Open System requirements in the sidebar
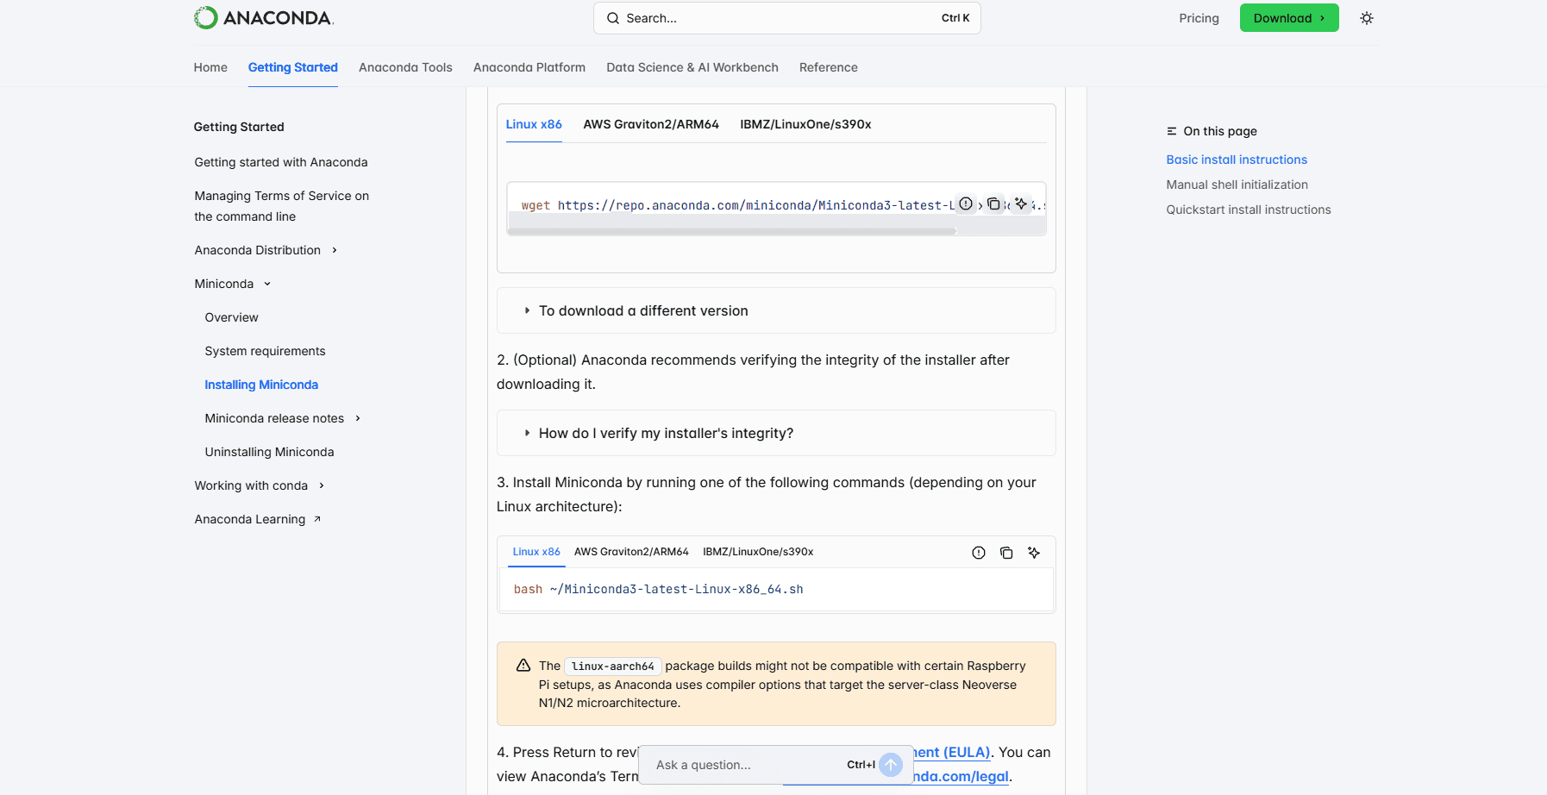Viewport: 1547px width, 795px height. [266, 351]
